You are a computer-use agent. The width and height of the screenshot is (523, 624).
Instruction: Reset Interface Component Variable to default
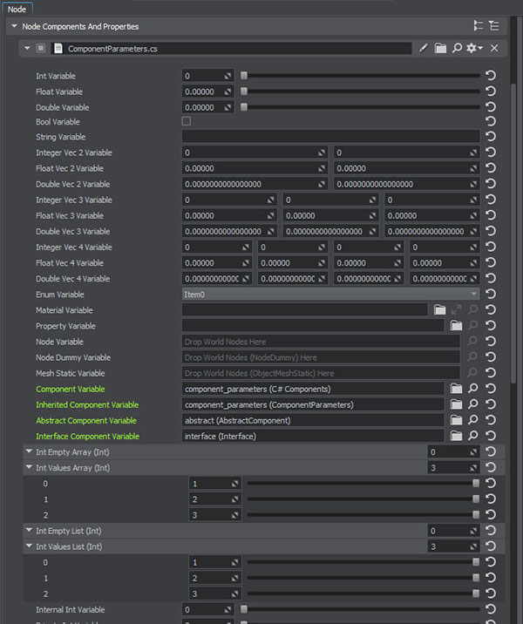(491, 436)
